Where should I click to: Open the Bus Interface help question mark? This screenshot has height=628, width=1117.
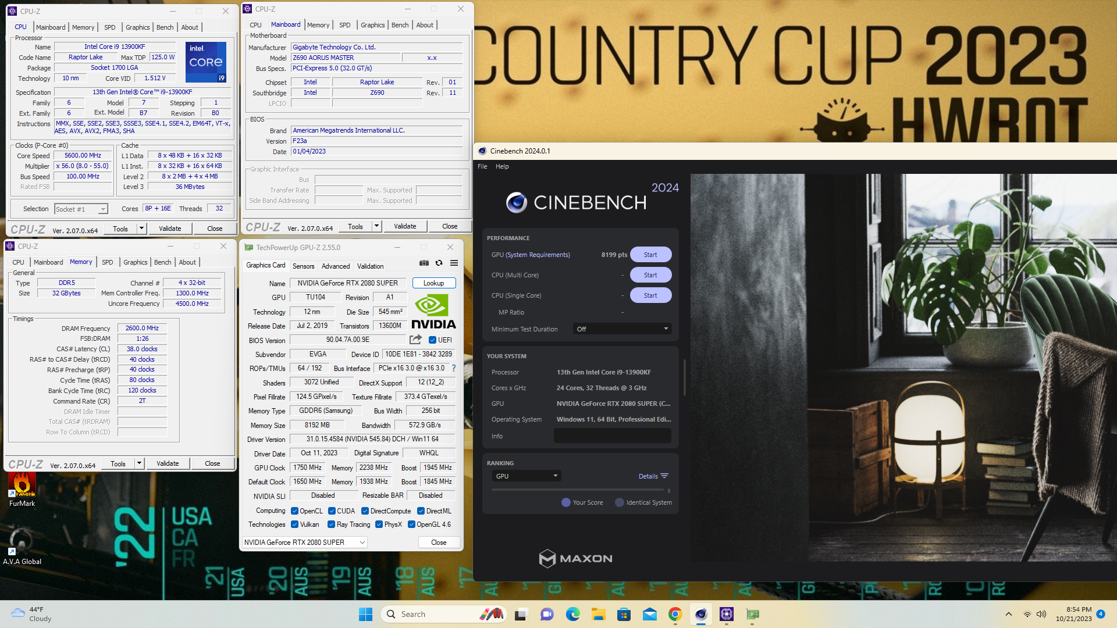coord(454,368)
